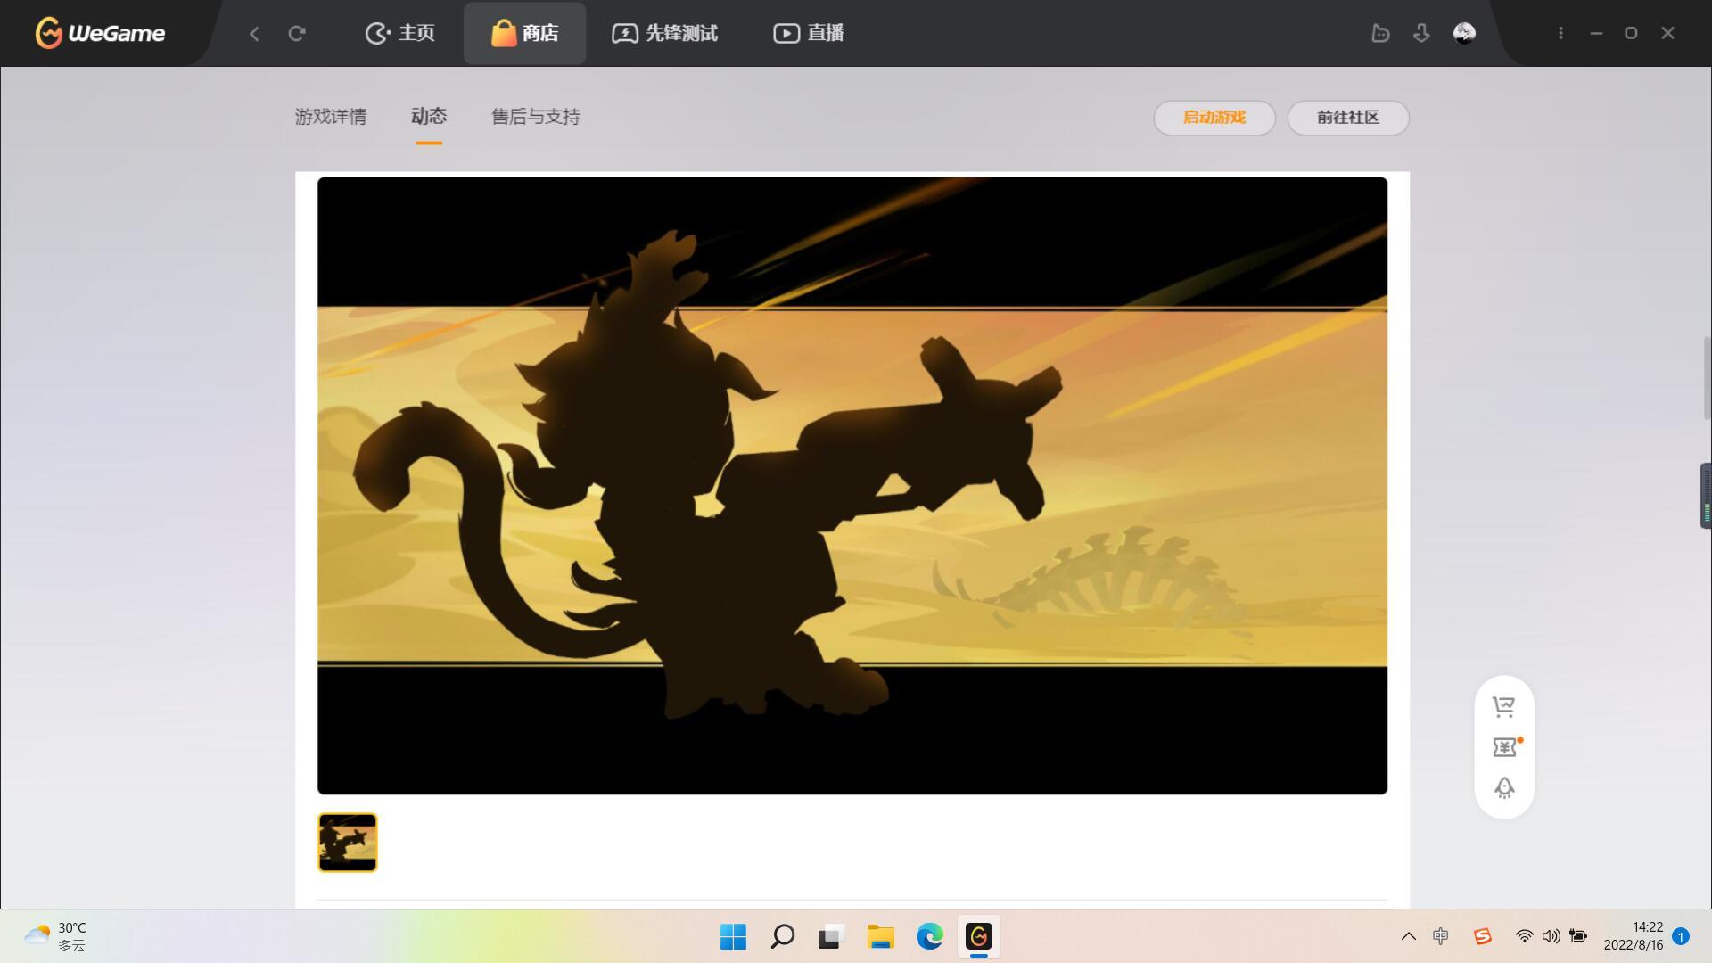Open the Wi-Fi network tray icon
The height and width of the screenshot is (963, 1712).
(1524, 936)
